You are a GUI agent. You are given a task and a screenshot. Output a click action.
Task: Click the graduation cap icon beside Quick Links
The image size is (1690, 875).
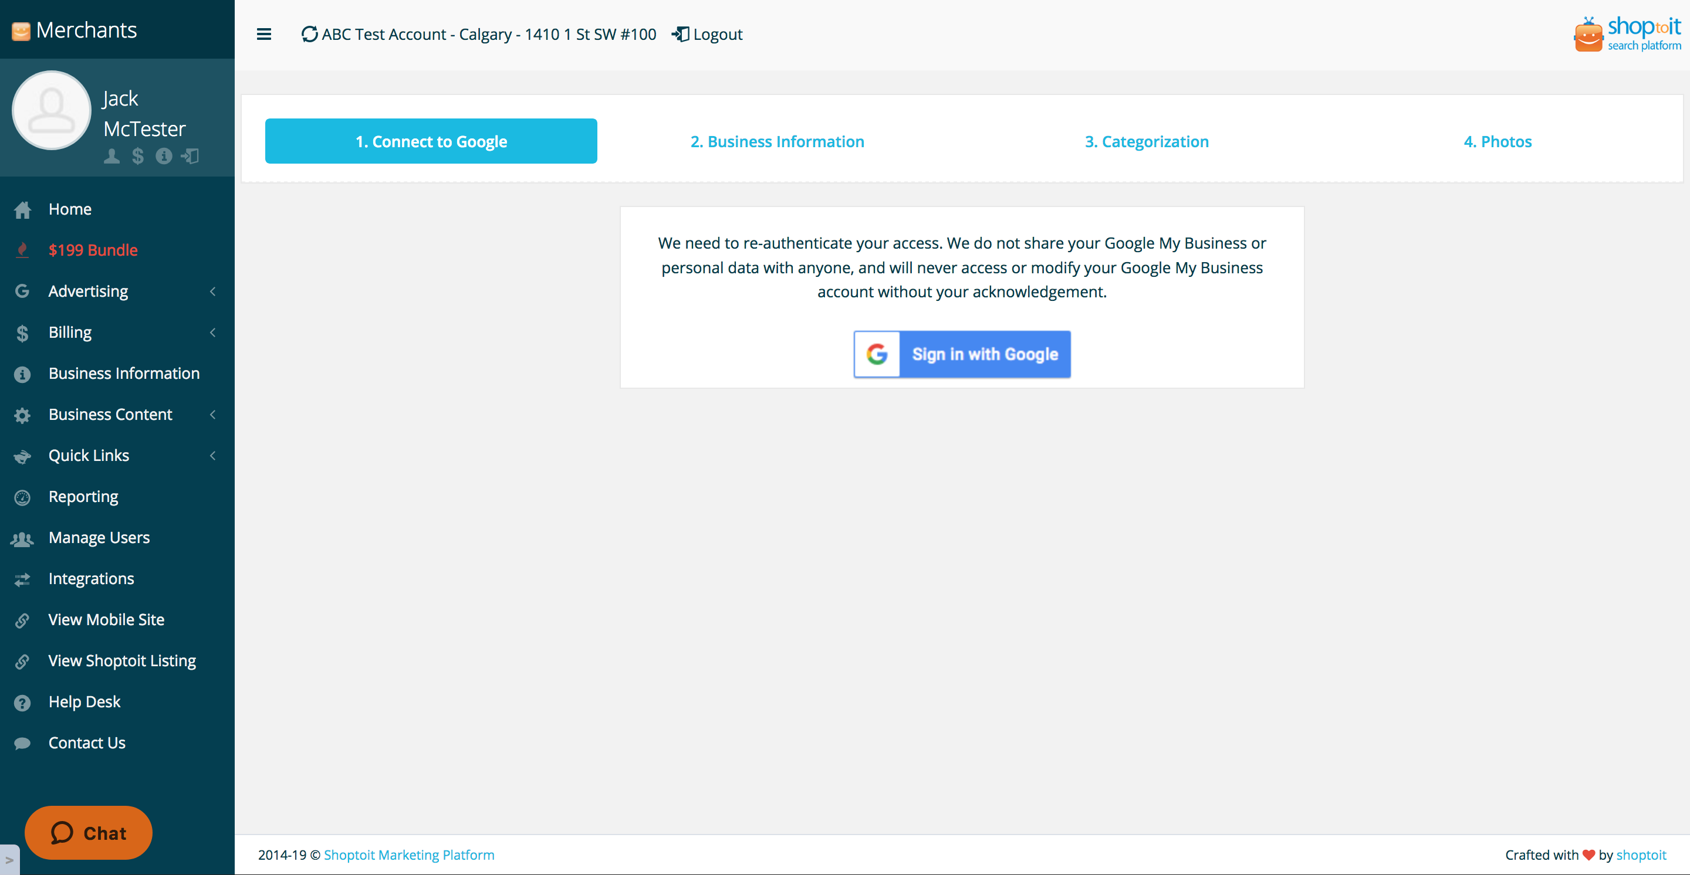pyautogui.click(x=22, y=457)
